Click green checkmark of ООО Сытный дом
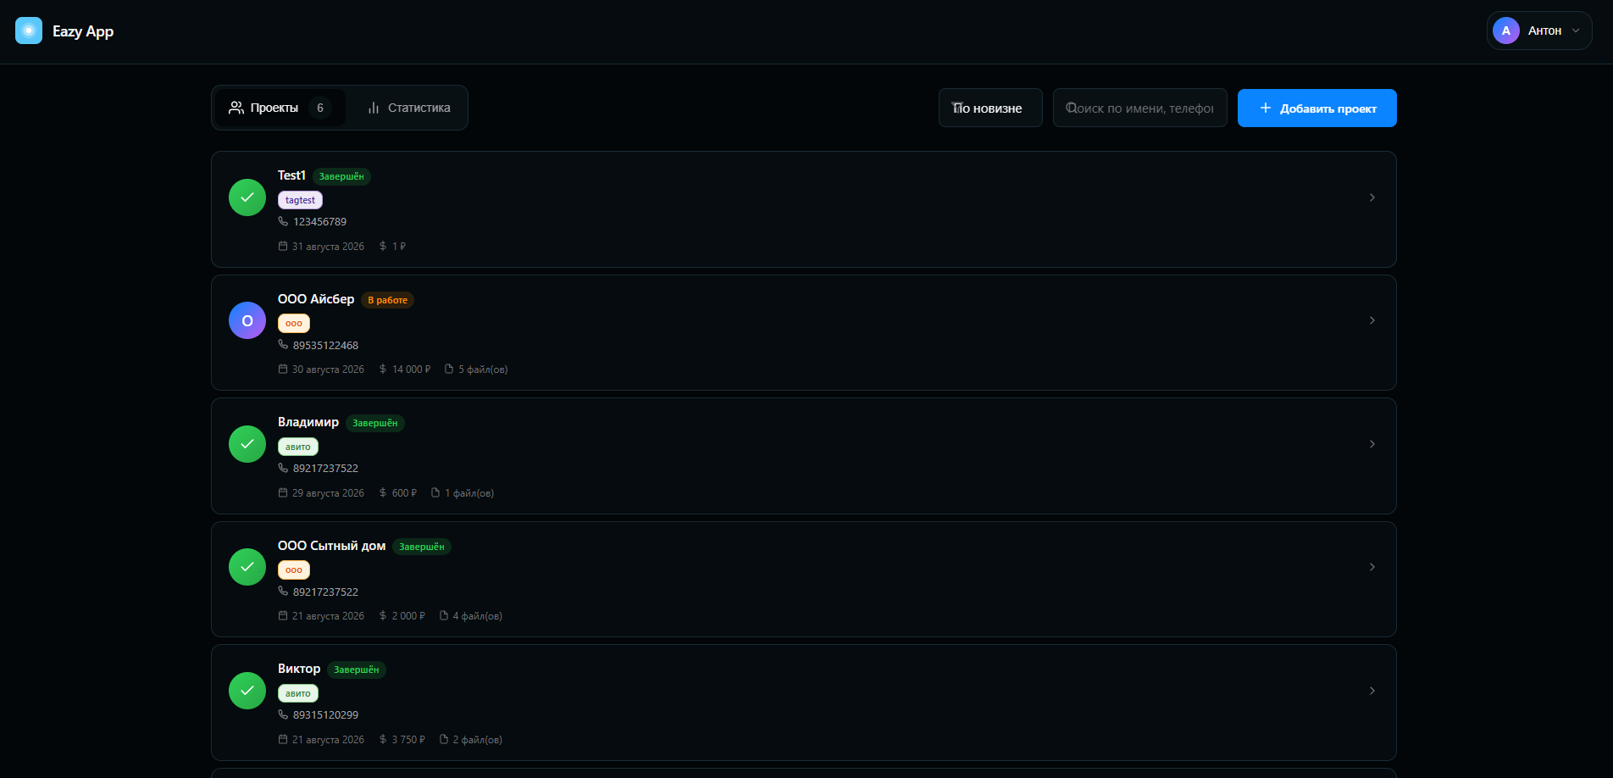The width and height of the screenshot is (1613, 778). 247,567
